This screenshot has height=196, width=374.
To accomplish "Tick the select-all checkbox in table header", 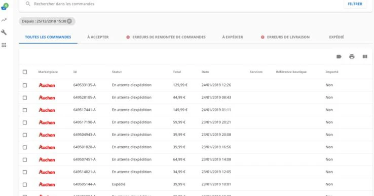I will 25,72.
